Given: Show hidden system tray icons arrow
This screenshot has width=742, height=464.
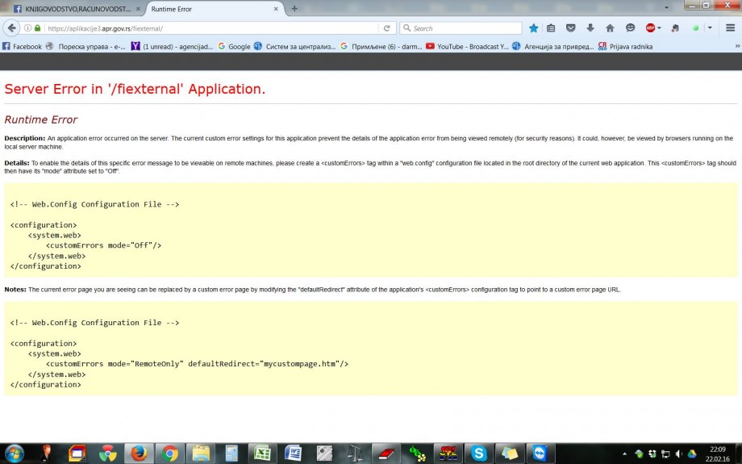Looking at the screenshot, I should 624,454.
